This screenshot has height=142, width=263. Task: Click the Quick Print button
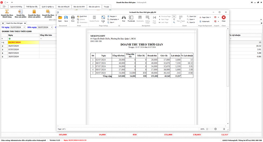[82, 16]
